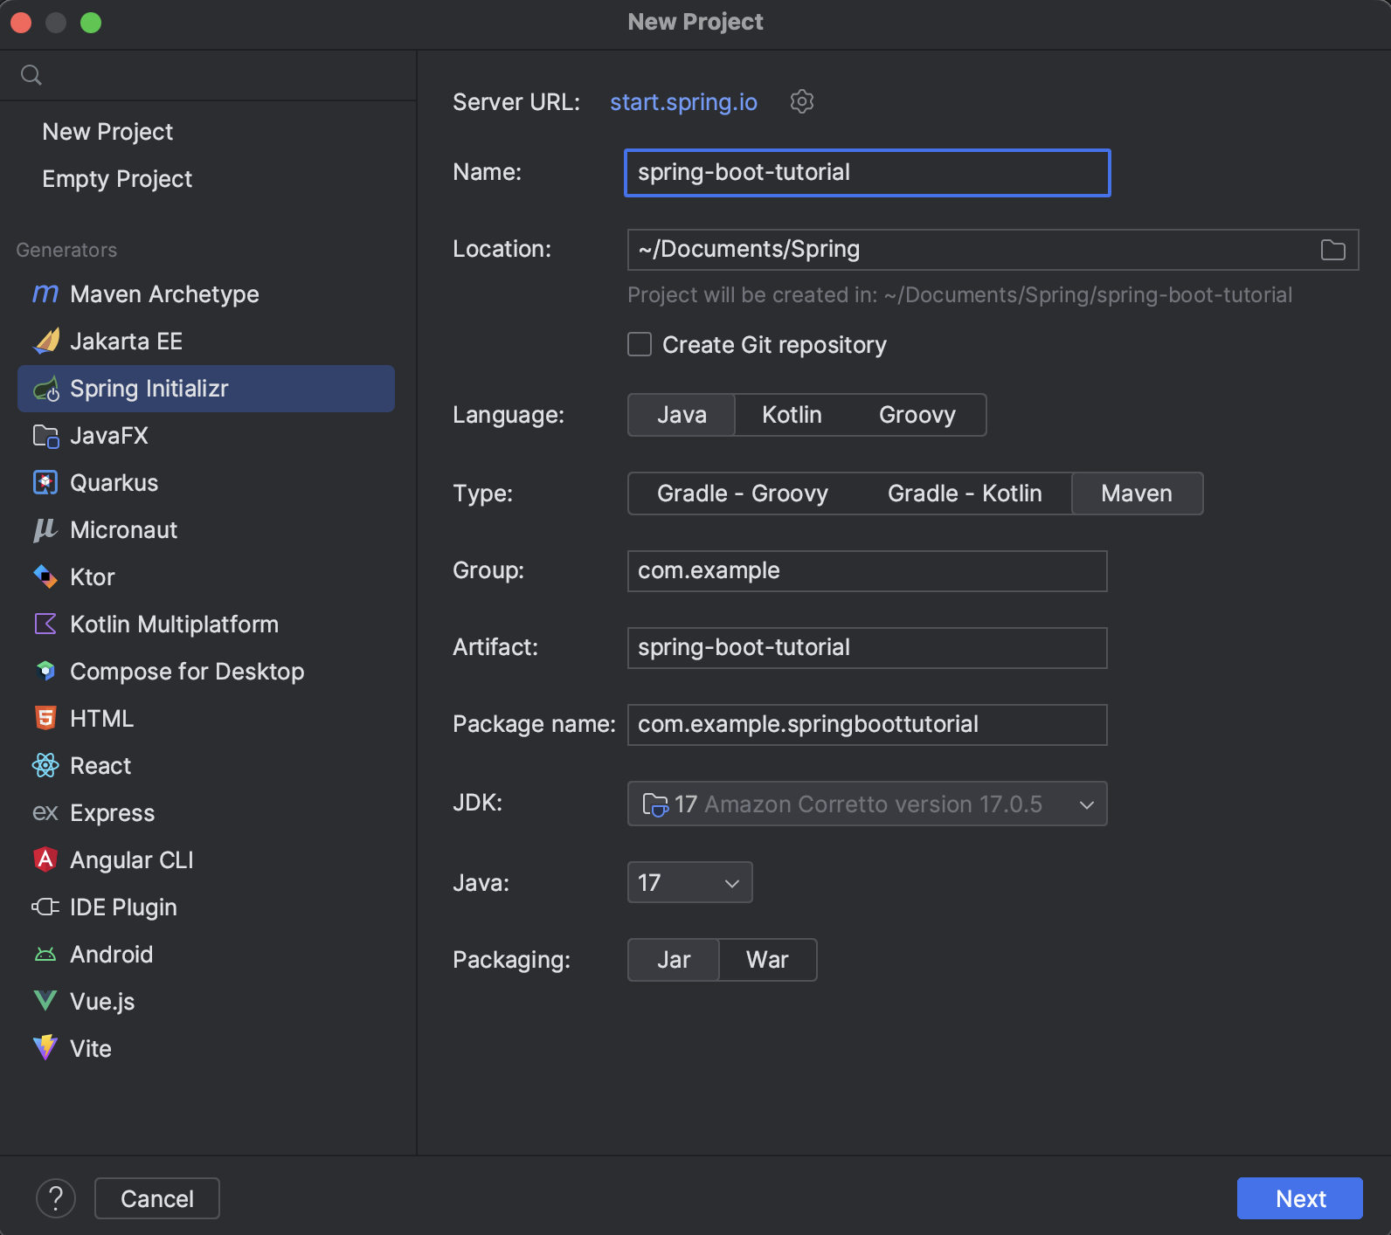
Task: Set project type to Gradle - Groovy
Action: click(x=742, y=493)
